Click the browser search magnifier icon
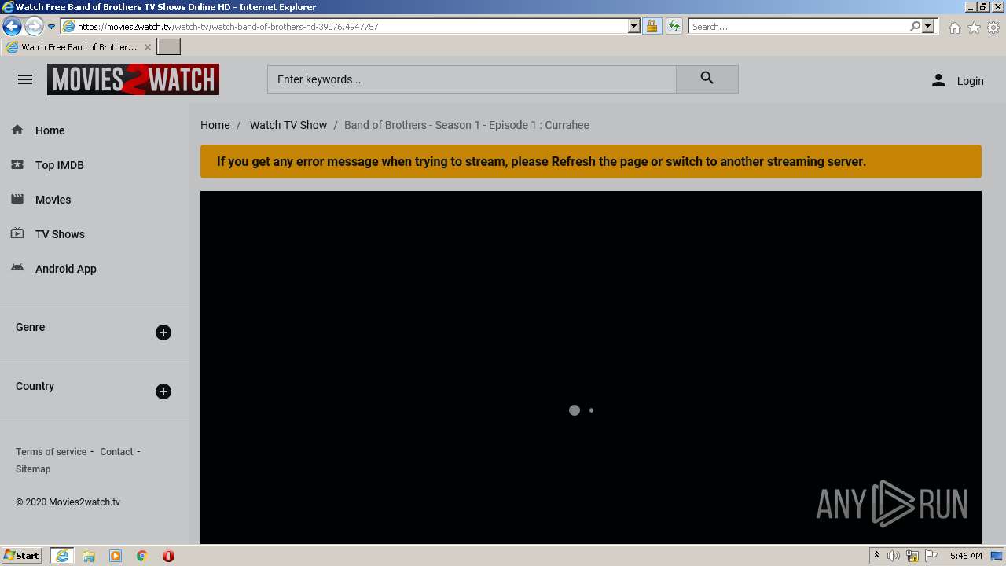Viewport: 1006px width, 566px height. [915, 26]
